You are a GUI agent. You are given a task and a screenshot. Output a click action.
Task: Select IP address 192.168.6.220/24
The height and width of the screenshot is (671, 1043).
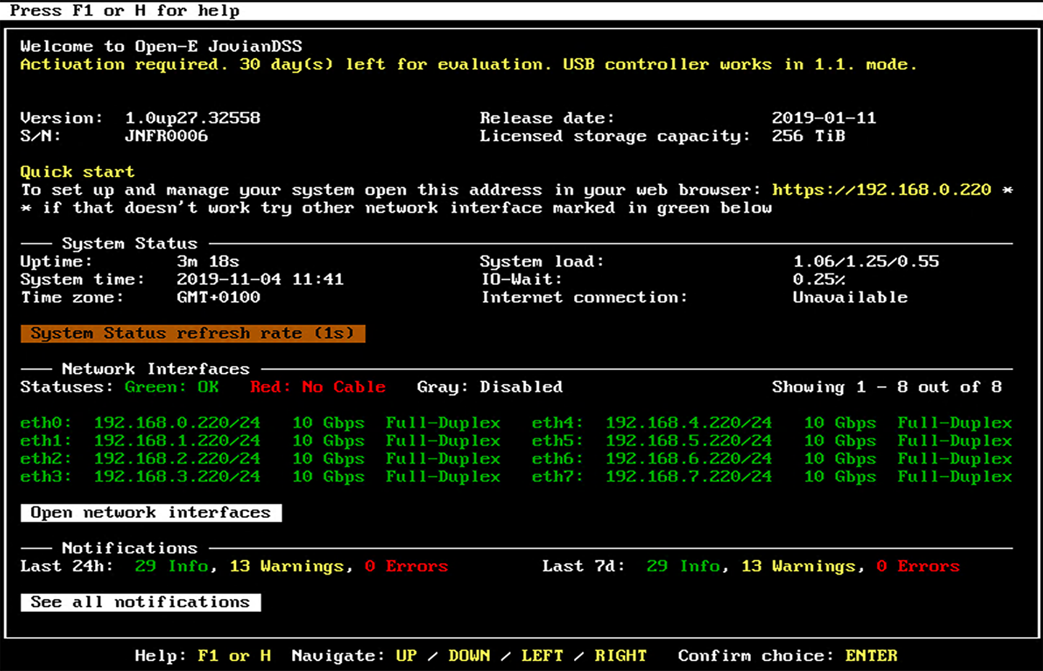point(688,459)
